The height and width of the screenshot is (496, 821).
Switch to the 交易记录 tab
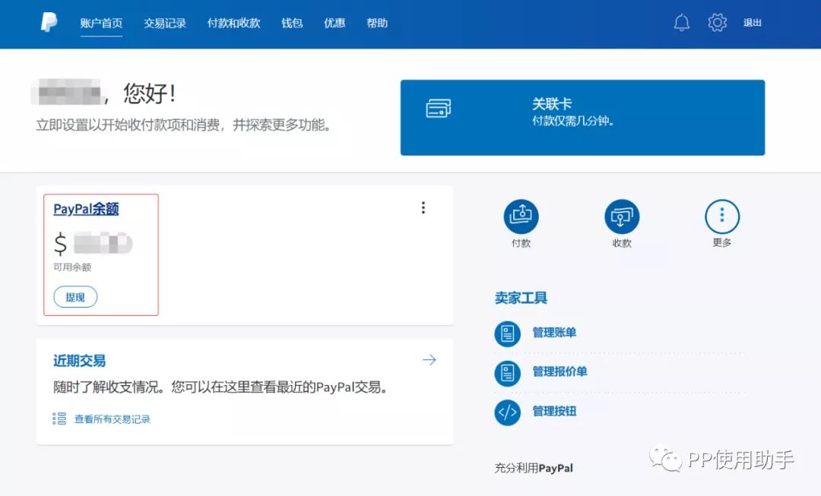click(x=164, y=23)
